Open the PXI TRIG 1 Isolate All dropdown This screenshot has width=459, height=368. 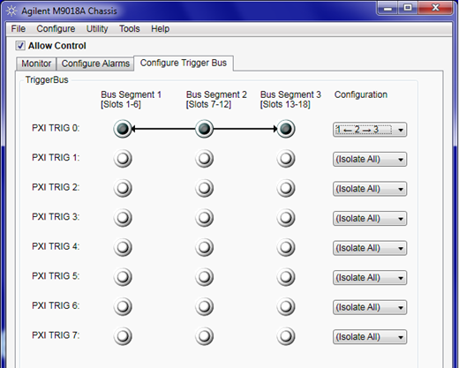pyautogui.click(x=370, y=159)
